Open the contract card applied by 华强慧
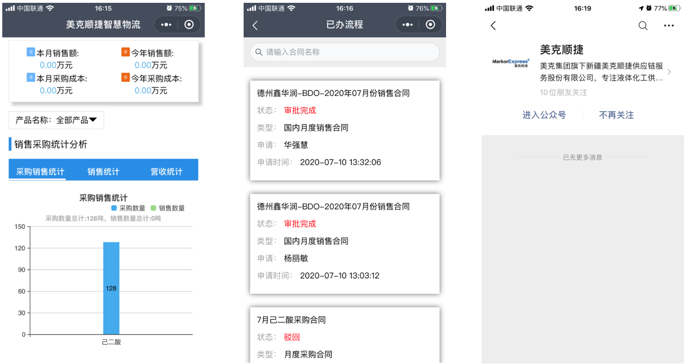Screen dimensions: 688x364 coord(345,130)
